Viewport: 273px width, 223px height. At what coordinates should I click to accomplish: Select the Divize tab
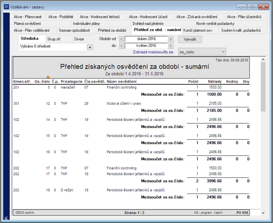(79, 39)
